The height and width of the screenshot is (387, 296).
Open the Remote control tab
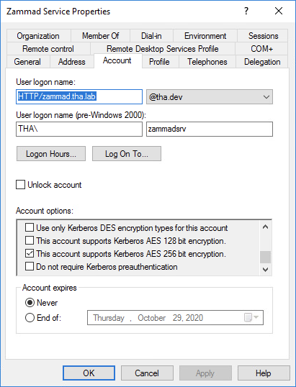pos(48,49)
